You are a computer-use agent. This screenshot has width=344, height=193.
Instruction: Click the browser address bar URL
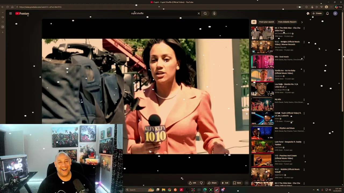click(40, 7)
